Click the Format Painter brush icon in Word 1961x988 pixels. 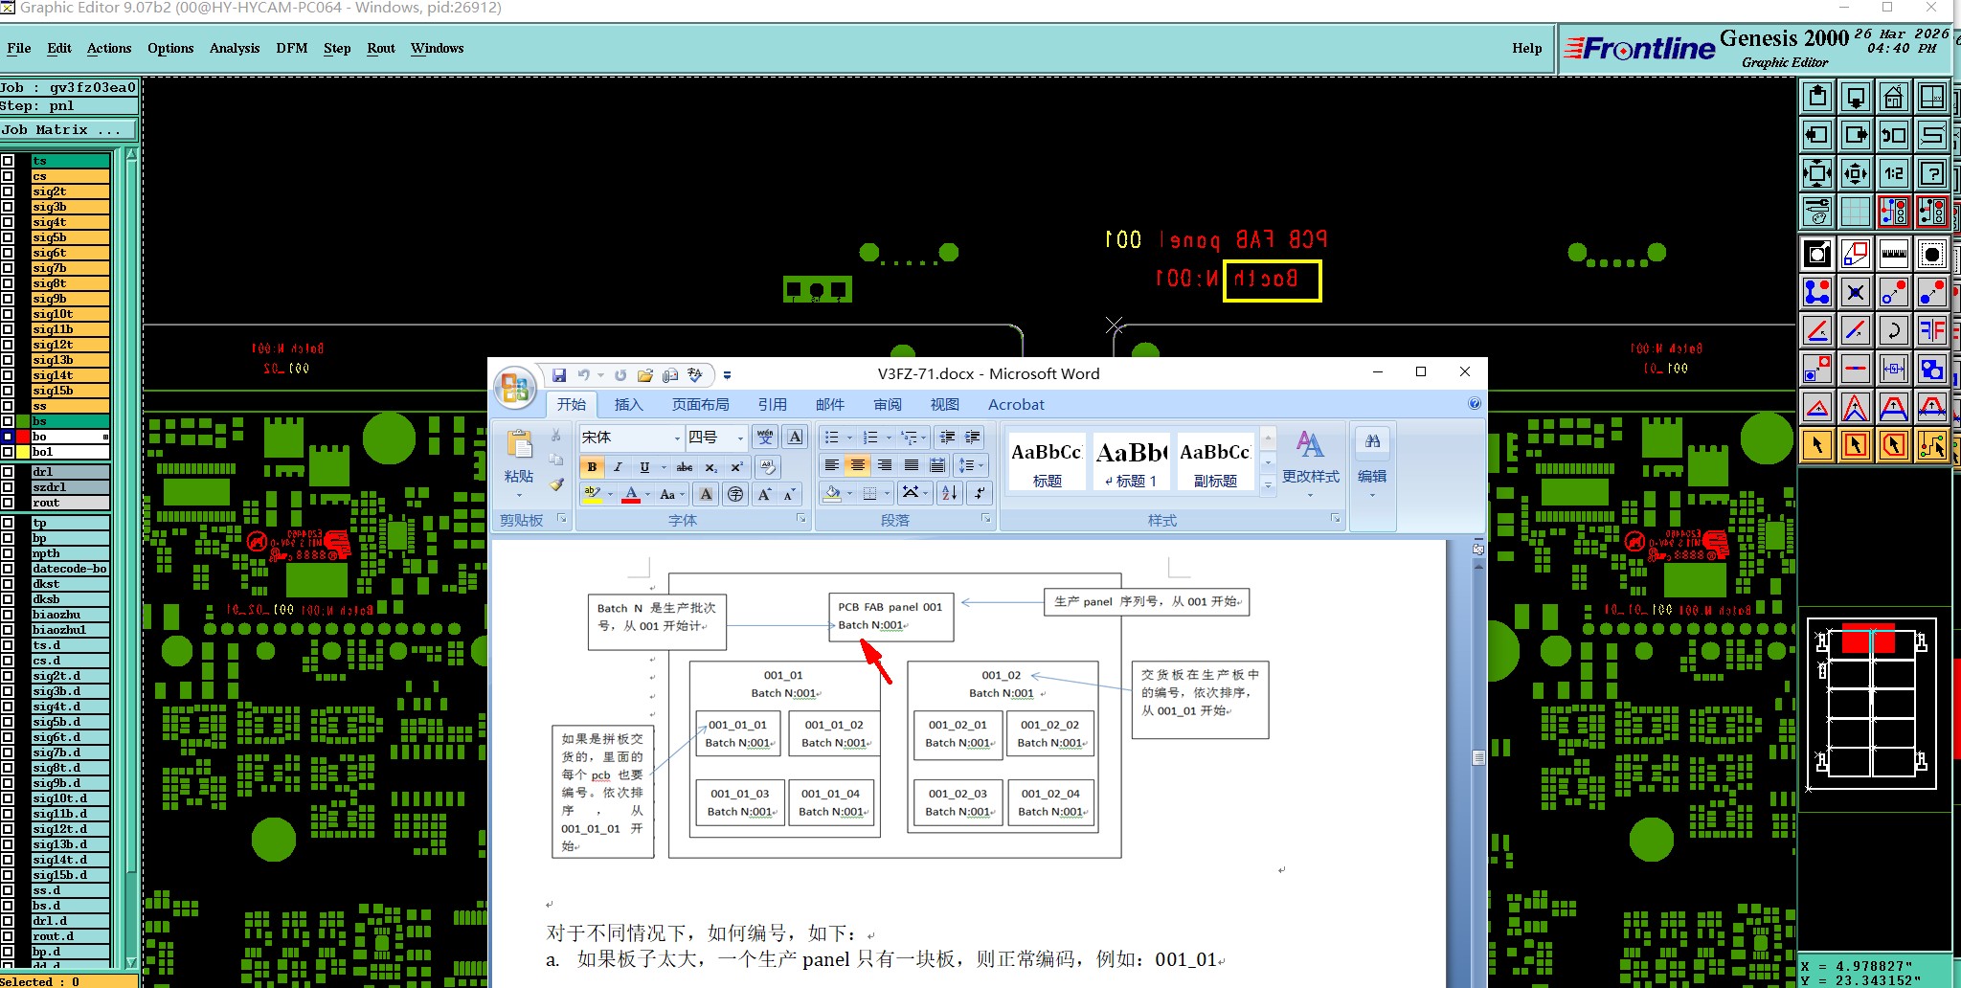click(x=556, y=484)
